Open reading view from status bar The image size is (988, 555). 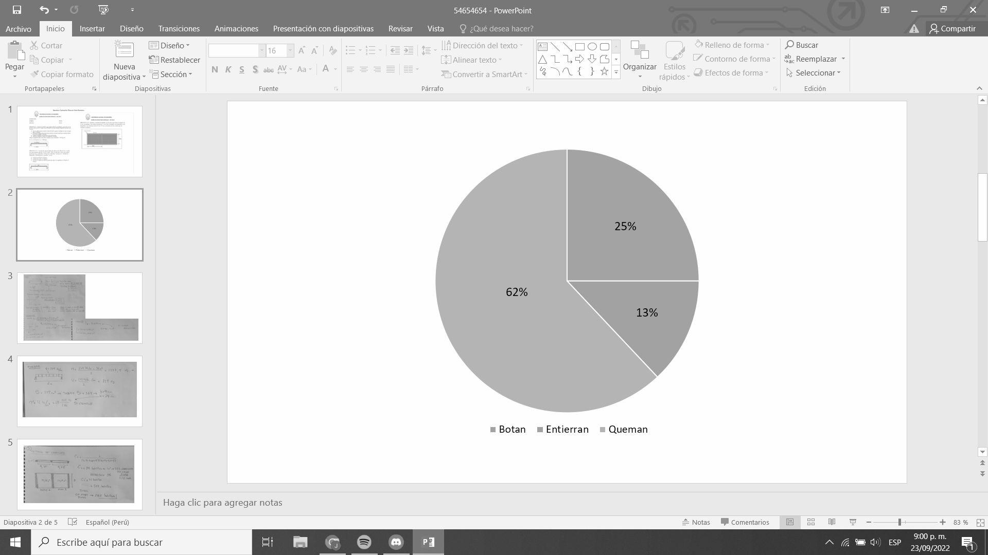point(832,522)
